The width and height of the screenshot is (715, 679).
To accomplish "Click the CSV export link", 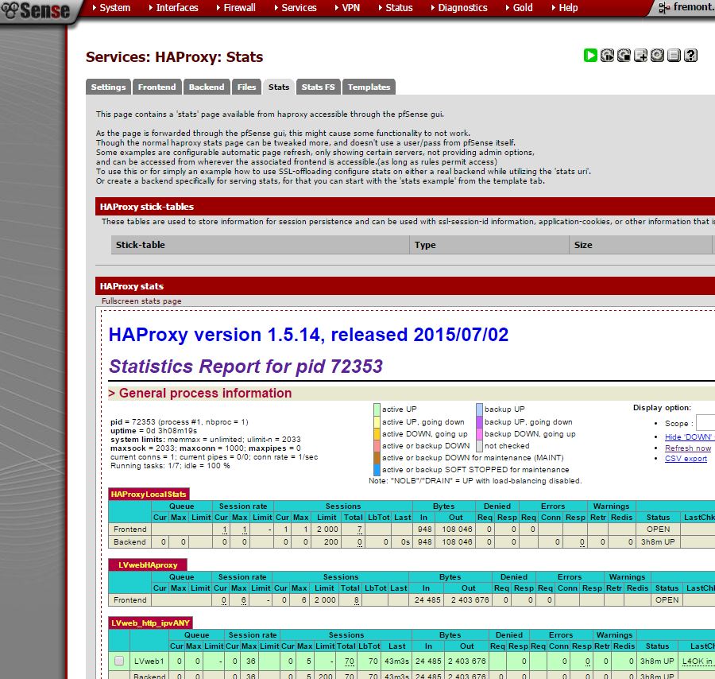I will click(686, 459).
